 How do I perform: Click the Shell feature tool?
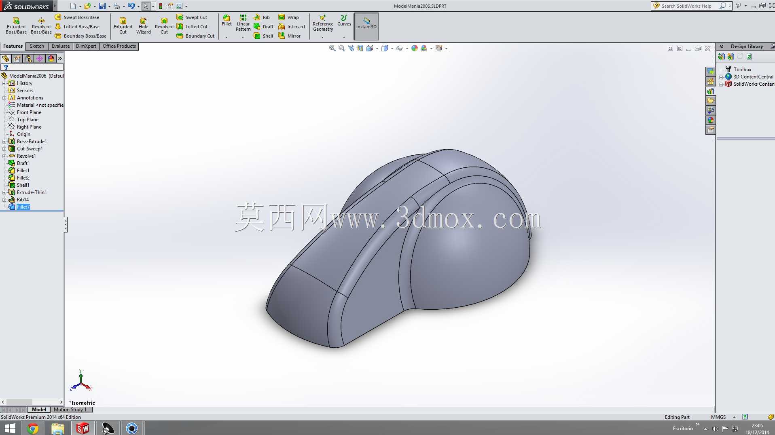click(263, 36)
